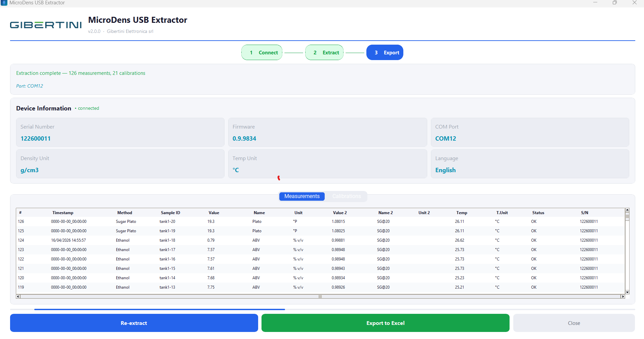Click the horizontal scrollbar left arrow
644x339 pixels.
[18, 296]
